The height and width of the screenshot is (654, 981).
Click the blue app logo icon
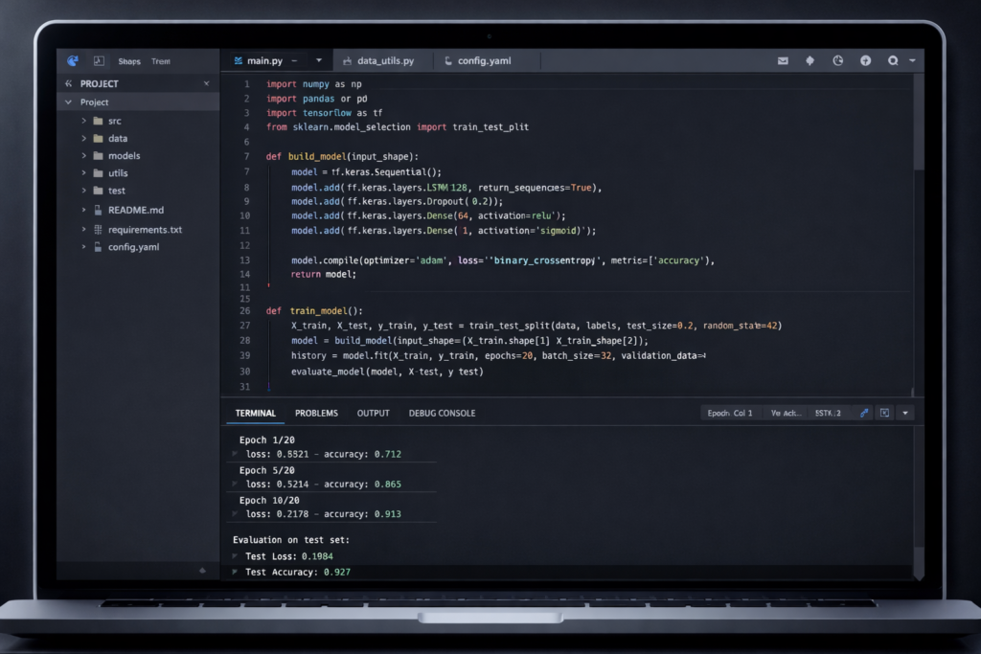point(73,60)
